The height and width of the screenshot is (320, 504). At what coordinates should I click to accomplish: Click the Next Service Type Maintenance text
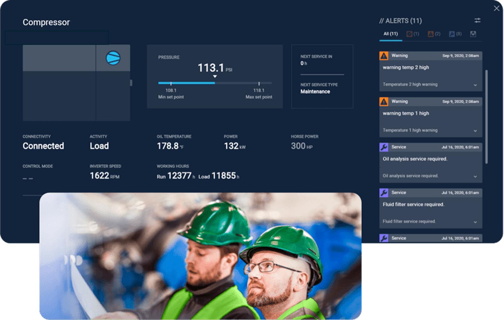pyautogui.click(x=315, y=92)
